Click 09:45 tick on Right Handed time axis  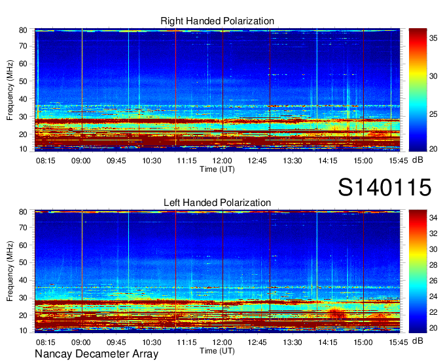(x=116, y=161)
